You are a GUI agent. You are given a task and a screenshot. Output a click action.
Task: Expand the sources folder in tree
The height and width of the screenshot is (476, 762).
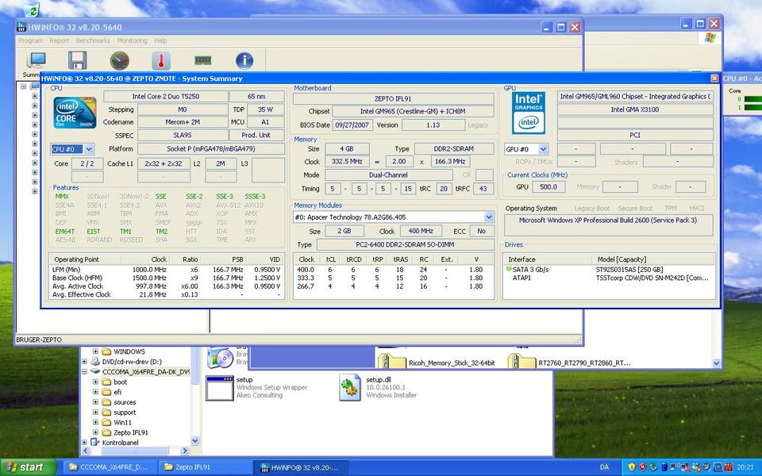pos(96,402)
